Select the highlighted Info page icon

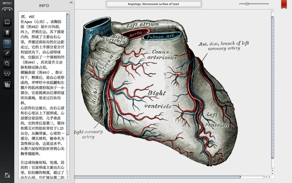coord(7,43)
